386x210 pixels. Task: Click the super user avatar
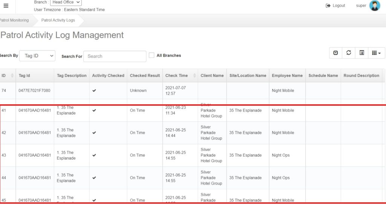[375, 6]
